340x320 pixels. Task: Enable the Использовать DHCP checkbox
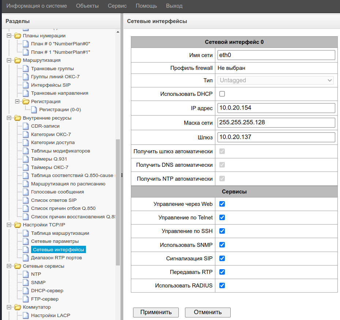[222, 94]
